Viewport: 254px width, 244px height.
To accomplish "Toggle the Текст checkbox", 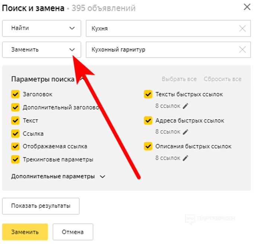I will [15, 120].
